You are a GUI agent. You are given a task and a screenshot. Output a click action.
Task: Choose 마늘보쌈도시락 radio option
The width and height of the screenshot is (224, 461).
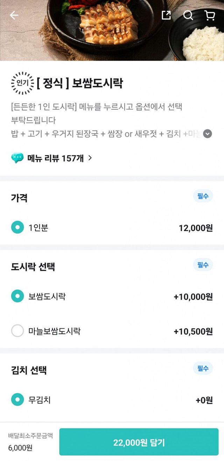[17, 331]
